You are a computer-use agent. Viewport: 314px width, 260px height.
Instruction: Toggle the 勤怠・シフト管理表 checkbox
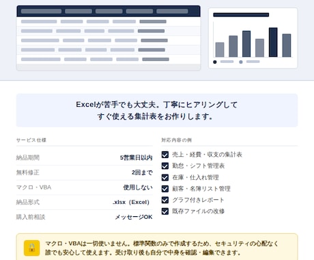pyautogui.click(x=165, y=166)
